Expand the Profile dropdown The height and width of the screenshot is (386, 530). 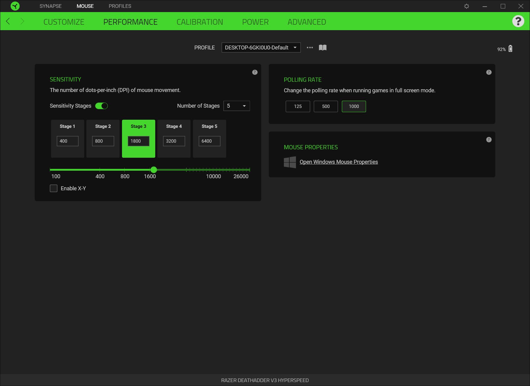pos(261,48)
